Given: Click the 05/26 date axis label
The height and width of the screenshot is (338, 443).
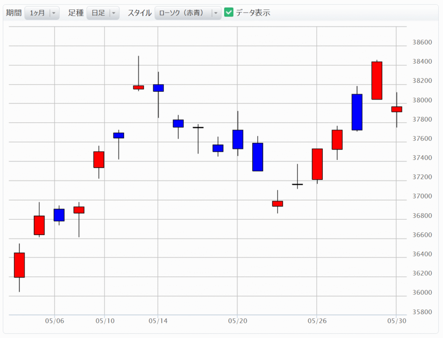Looking at the screenshot, I should click(317, 321).
